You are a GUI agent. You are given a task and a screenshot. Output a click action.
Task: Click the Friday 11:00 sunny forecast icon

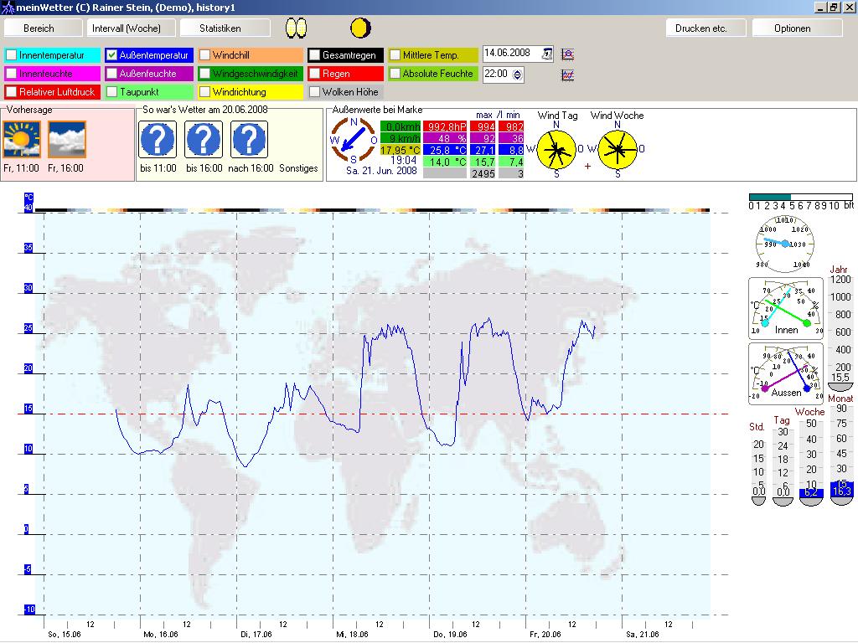tap(22, 140)
